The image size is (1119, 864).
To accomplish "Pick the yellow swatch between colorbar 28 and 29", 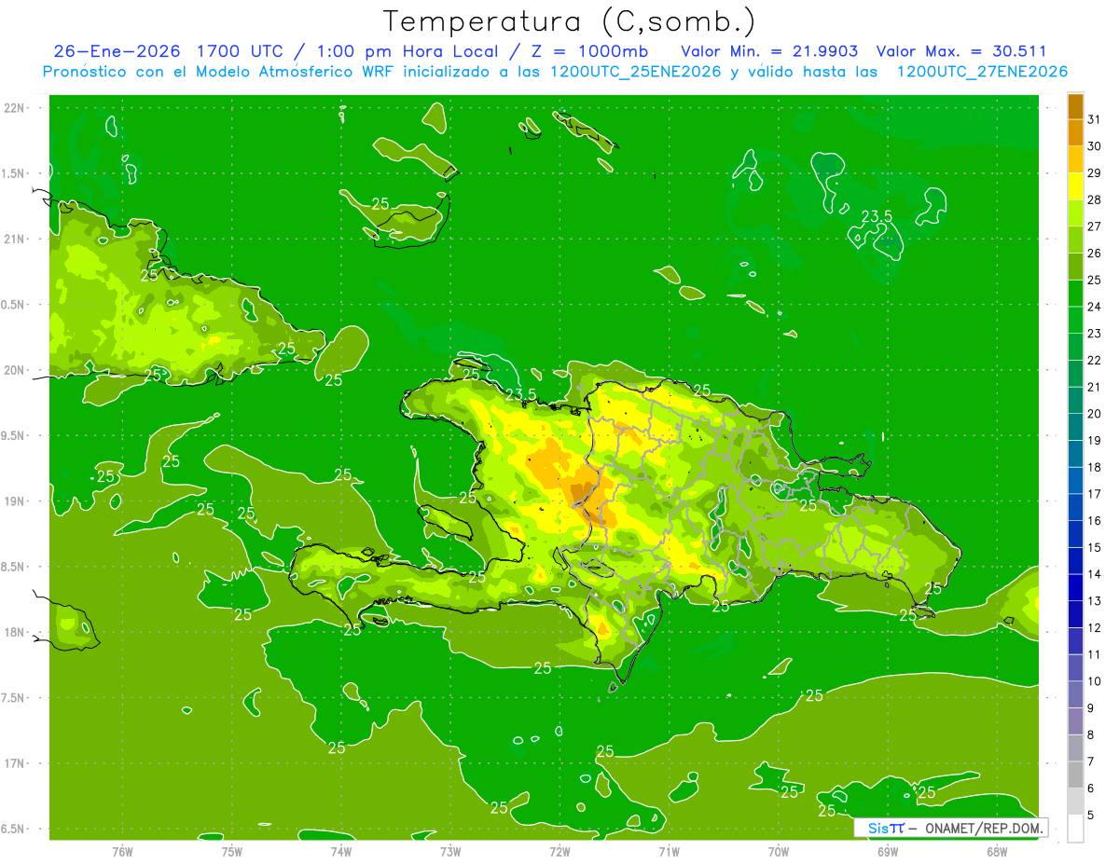I will tap(1075, 186).
